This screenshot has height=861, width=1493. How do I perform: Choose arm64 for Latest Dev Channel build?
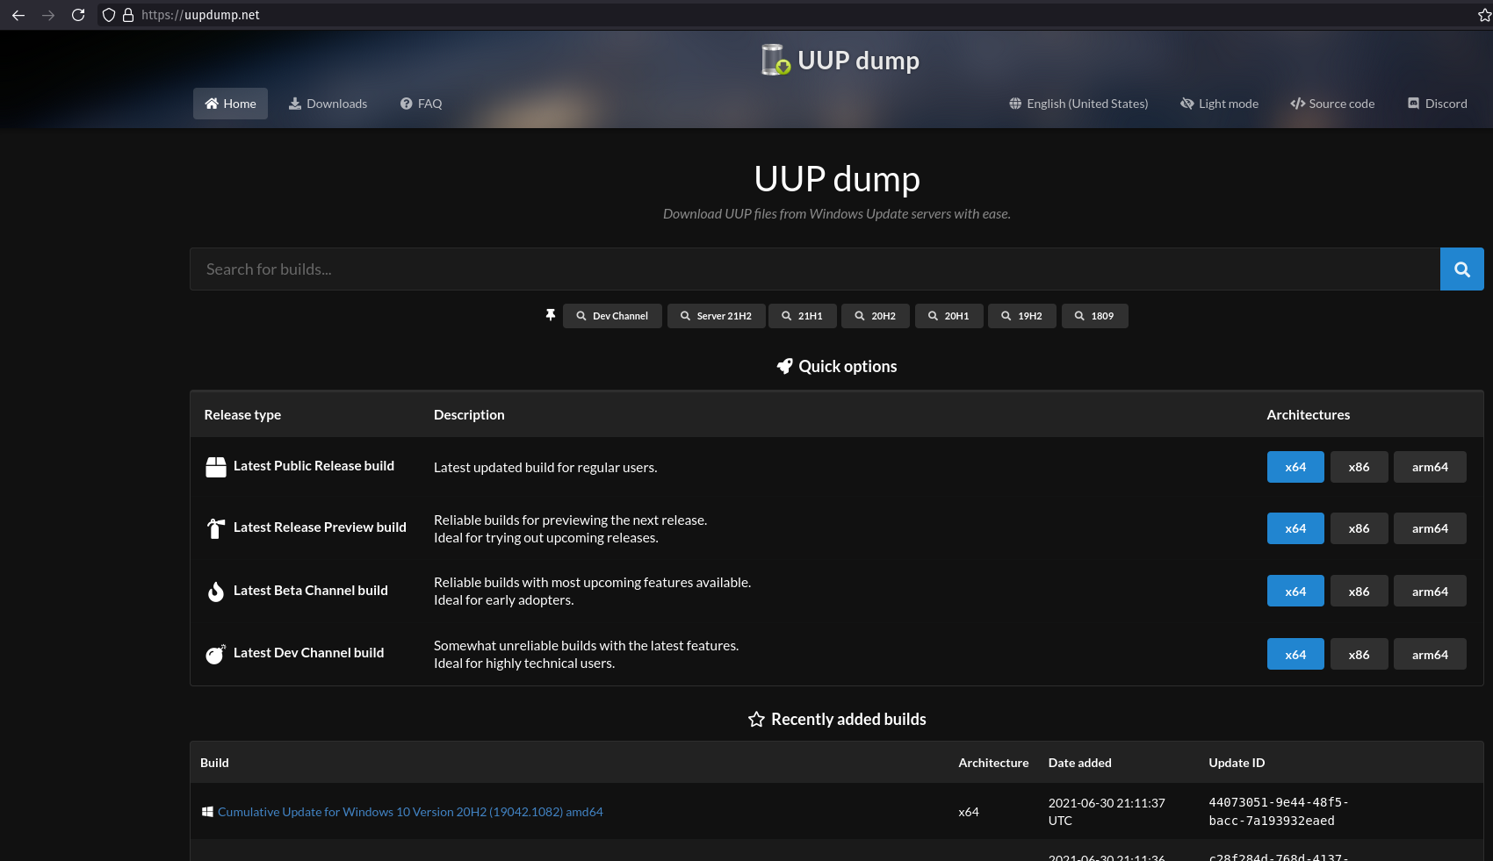click(x=1429, y=654)
